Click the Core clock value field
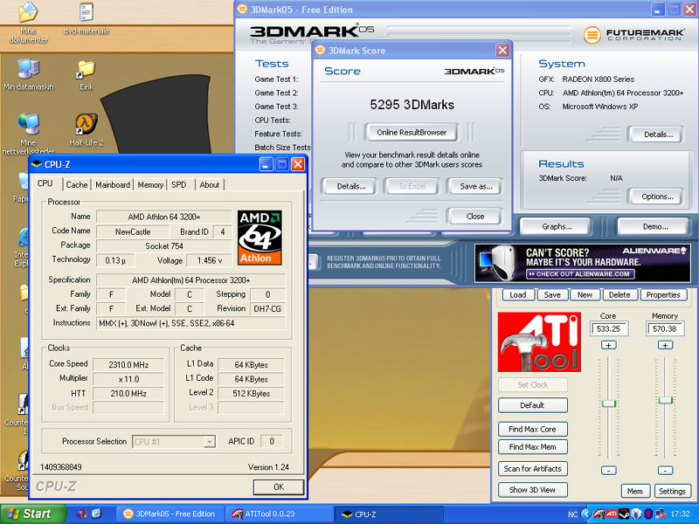This screenshot has width=699, height=524. pos(609,329)
